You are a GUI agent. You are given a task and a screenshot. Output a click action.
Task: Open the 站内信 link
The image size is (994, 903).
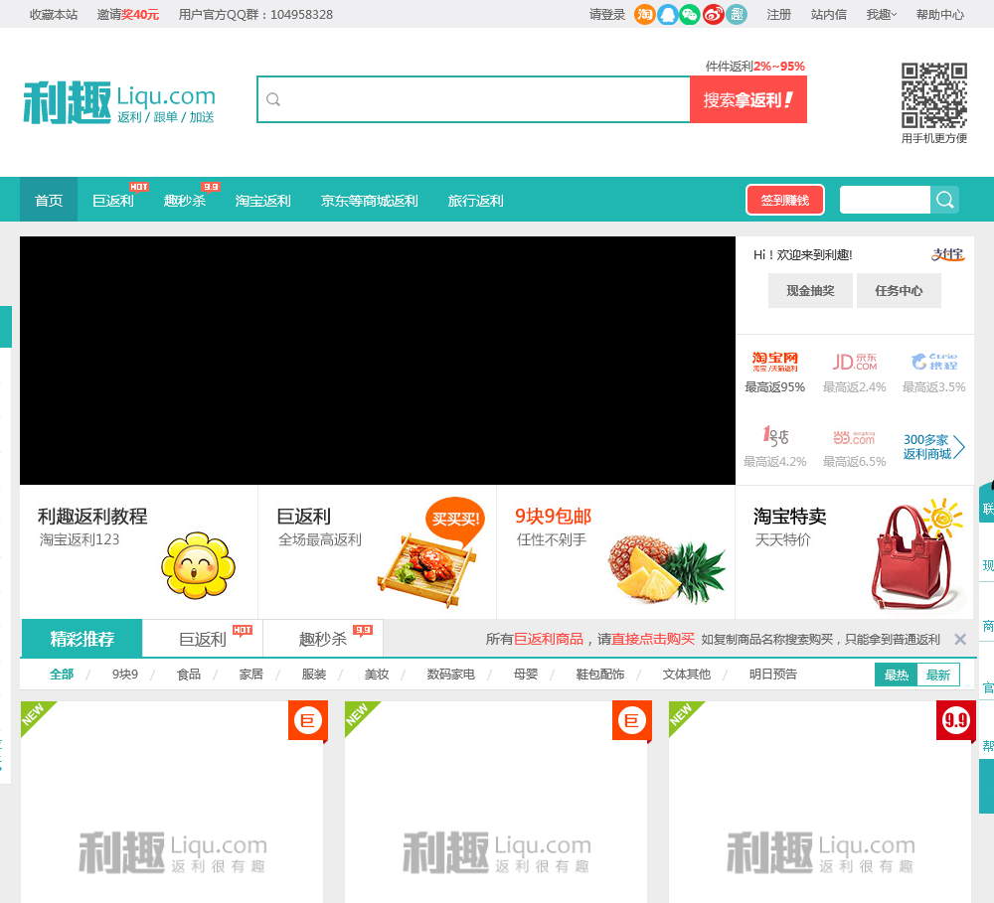829,15
